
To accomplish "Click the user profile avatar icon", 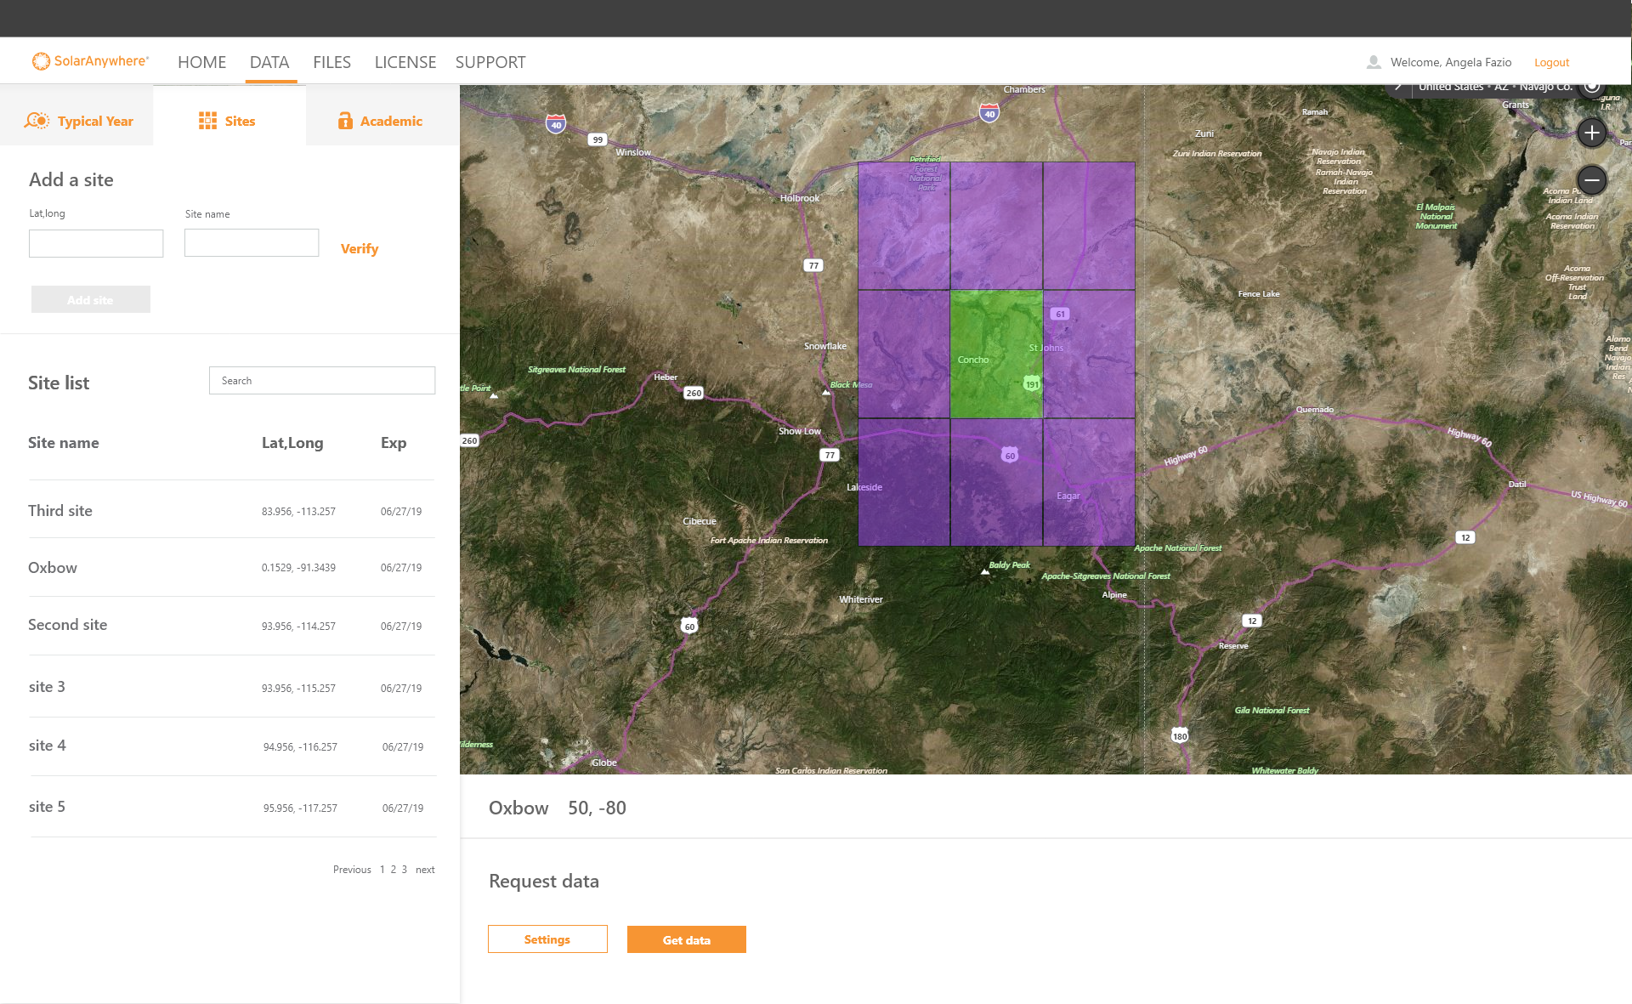I will [x=1374, y=62].
